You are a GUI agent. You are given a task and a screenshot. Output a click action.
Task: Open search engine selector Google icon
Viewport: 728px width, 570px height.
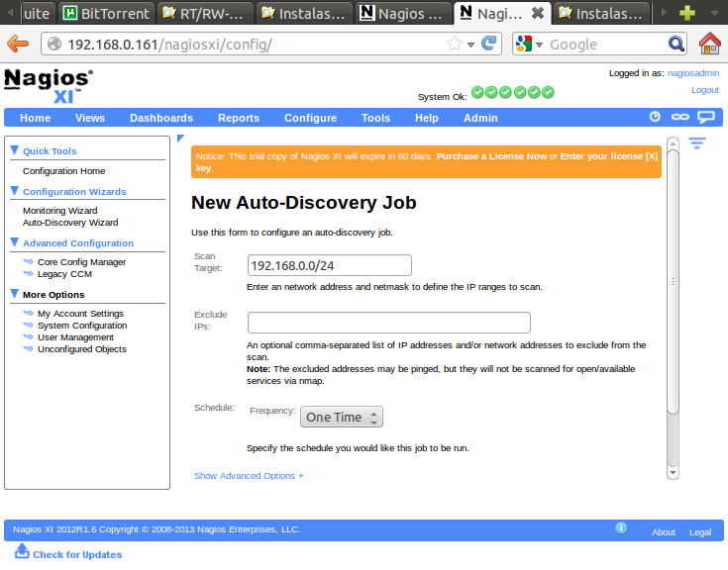tap(524, 45)
